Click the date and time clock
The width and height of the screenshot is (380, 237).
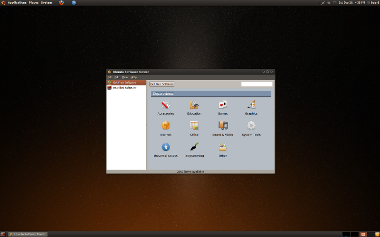(352, 3)
